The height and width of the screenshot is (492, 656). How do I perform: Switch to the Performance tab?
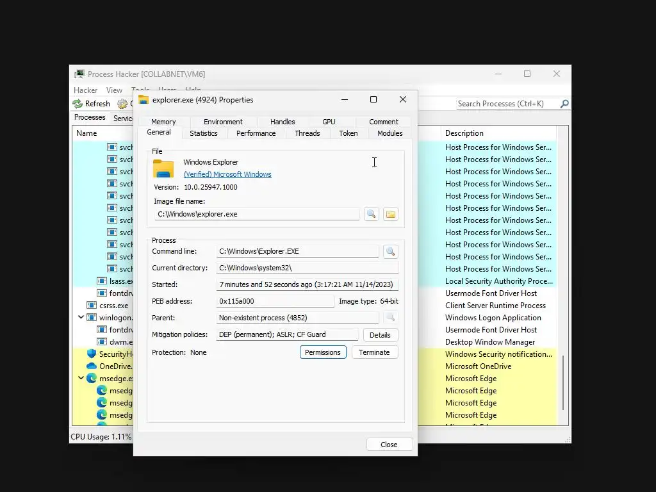point(256,133)
